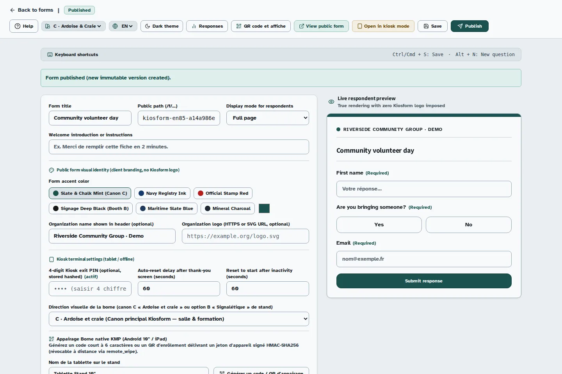Screen dimensions: 562x374
Task: Click the palette icon beside visual identity
Action: click(x=52, y=170)
